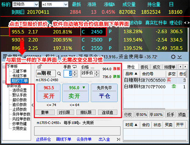Click the 平50% button
The width and height of the screenshot is (190, 145).
click(141, 115)
